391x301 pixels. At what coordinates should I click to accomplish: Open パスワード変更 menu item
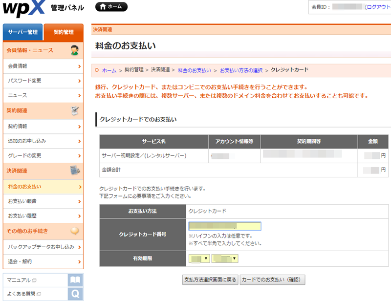tap(43, 81)
